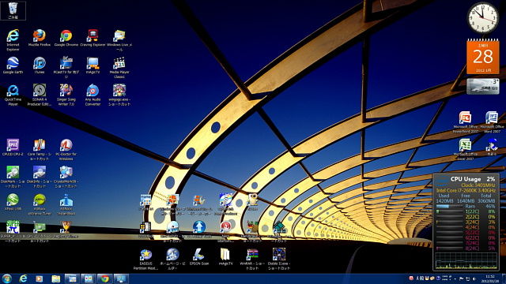The height and width of the screenshot is (284, 506).
Task: Open the volume speaker tray icon
Action: click(x=474, y=278)
